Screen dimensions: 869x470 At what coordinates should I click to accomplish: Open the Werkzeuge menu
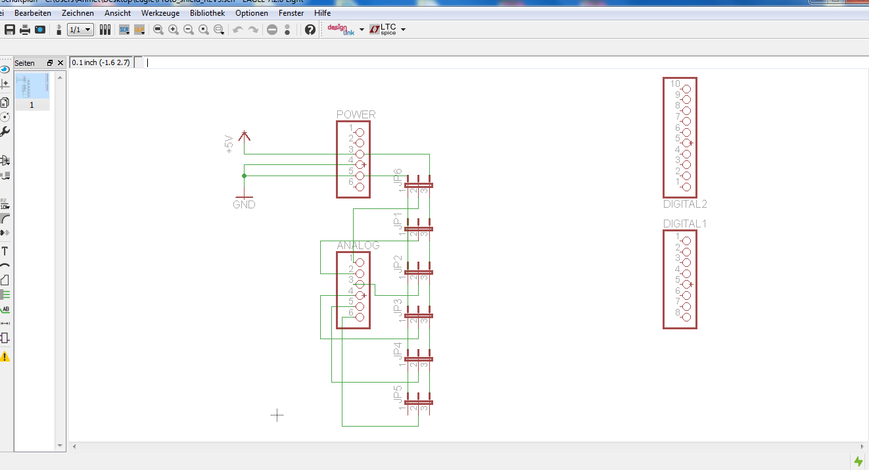[160, 13]
